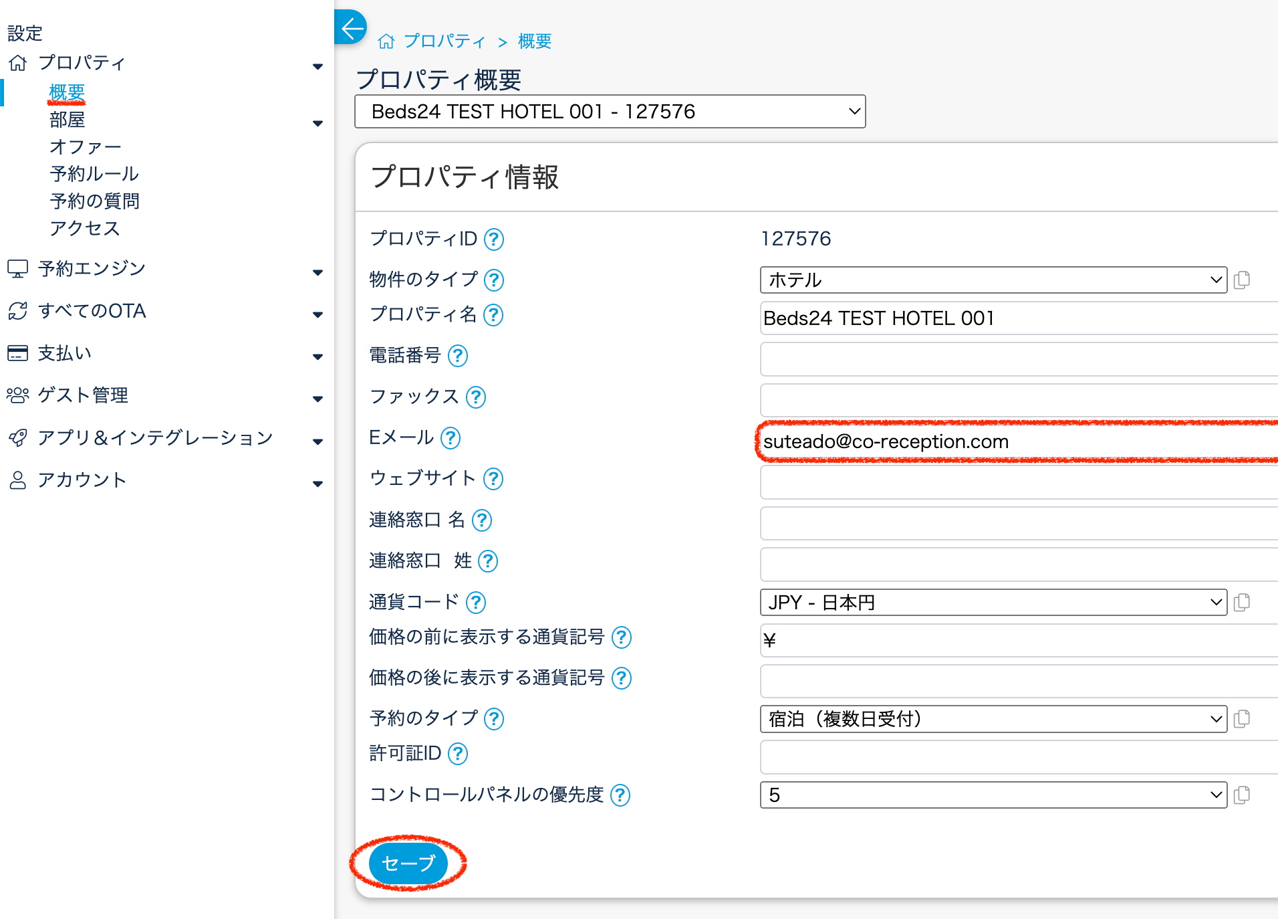Open the 物件のタイプ dropdown showing ホテル
This screenshot has width=1278, height=919.
[993, 280]
